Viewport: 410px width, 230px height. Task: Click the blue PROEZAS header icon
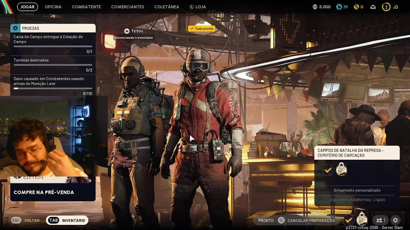[15, 28]
